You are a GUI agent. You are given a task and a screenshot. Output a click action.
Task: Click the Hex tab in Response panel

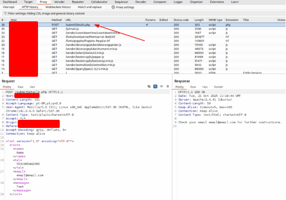205,87
